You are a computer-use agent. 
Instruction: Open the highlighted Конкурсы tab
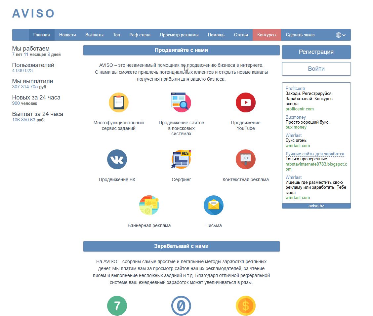click(267, 35)
